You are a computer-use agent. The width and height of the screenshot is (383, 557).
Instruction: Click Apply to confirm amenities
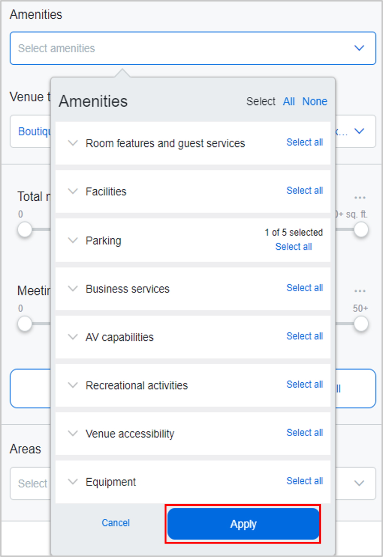click(243, 524)
